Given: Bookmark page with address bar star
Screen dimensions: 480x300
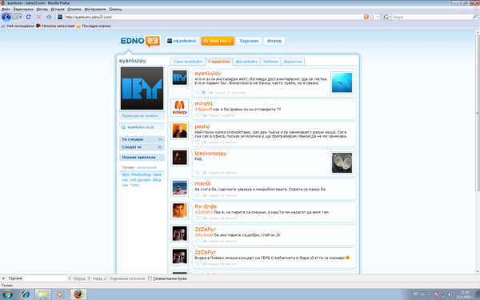Looking at the screenshot, I should pyautogui.click(x=372, y=17).
